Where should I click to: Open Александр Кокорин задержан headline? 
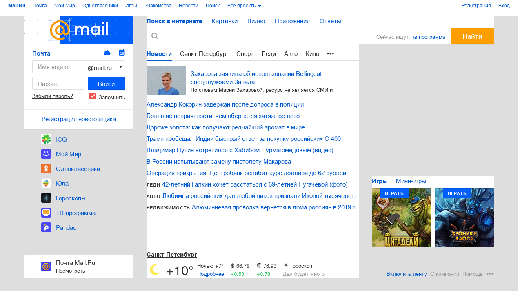pos(225,104)
